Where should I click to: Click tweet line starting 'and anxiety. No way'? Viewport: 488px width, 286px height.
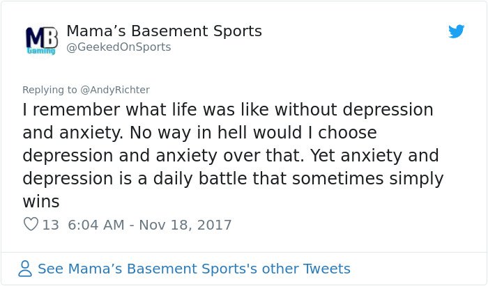click(x=199, y=133)
